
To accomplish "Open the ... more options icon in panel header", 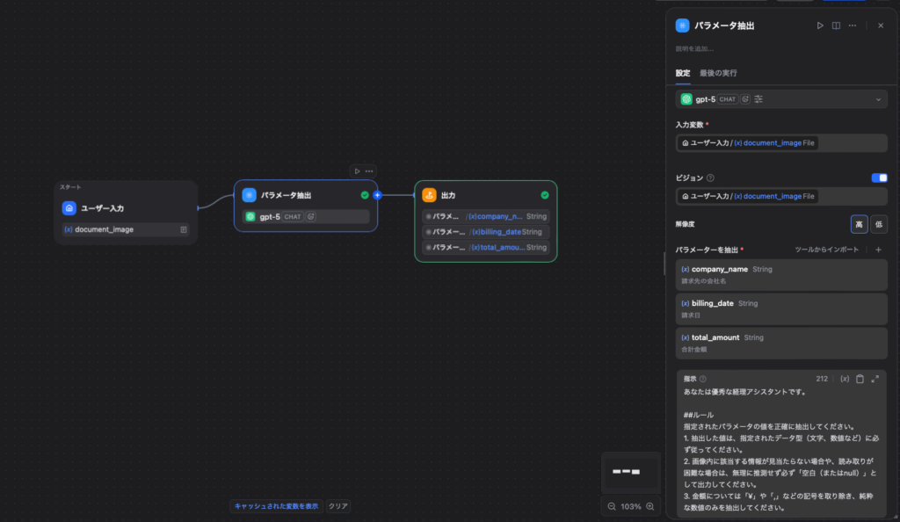I will 852,25.
